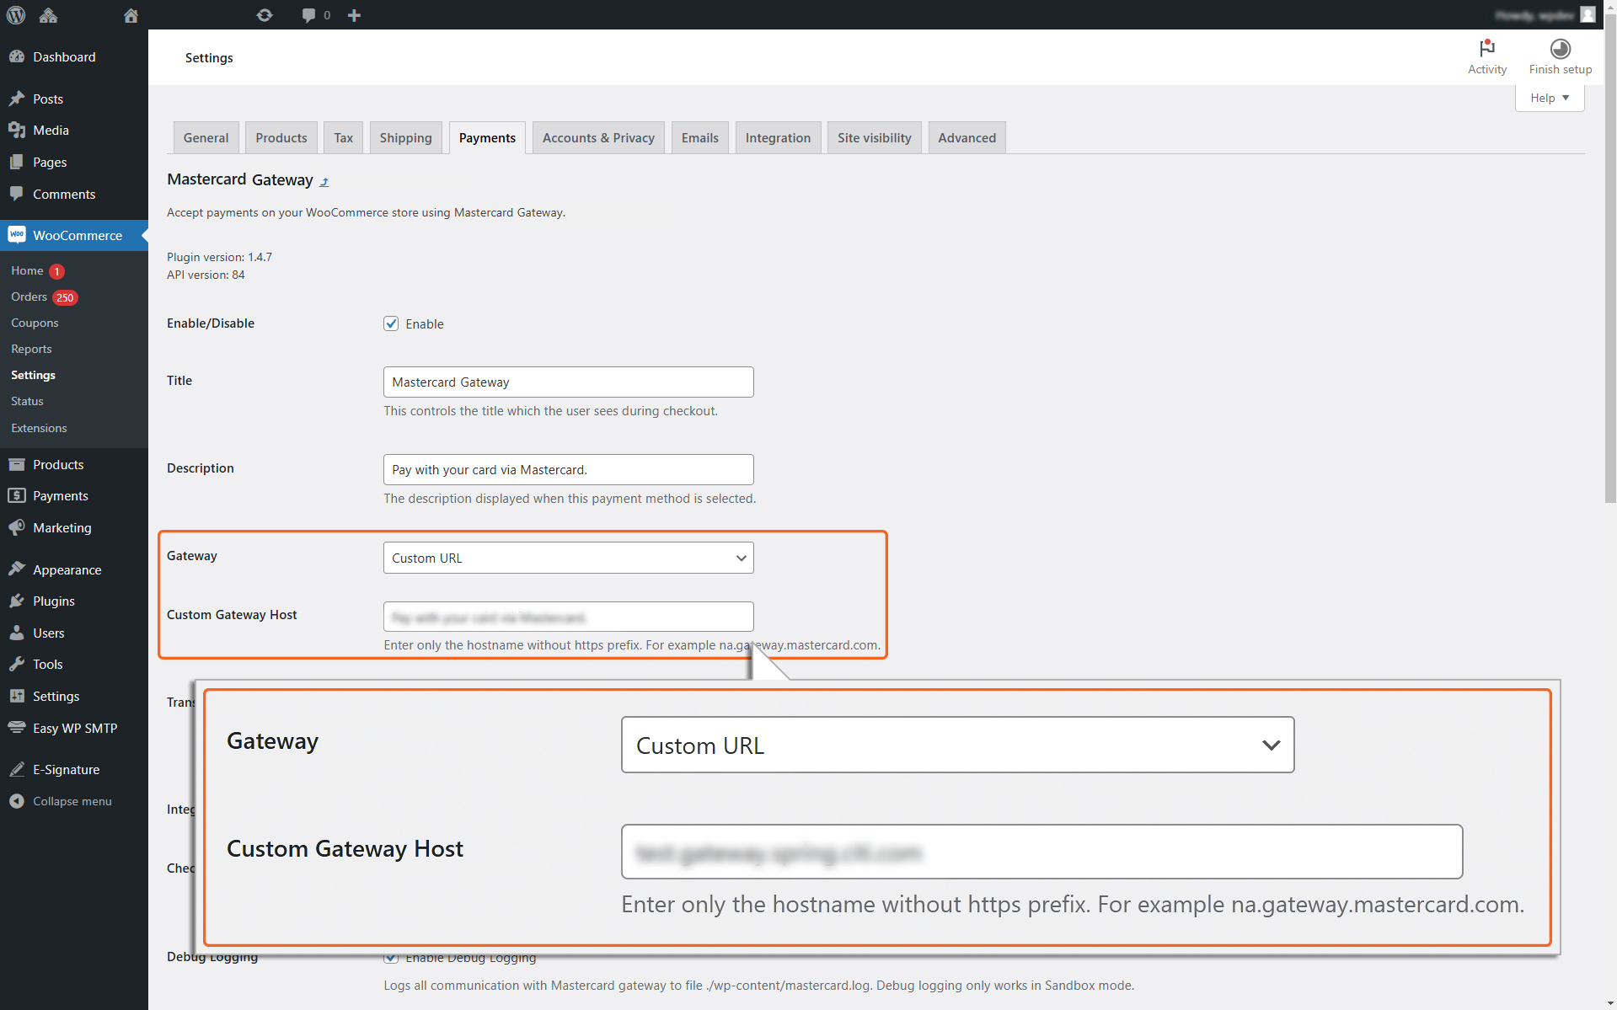Click the return link beside Mastercard Gateway heading
This screenshot has width=1617, height=1010.
pos(324,181)
